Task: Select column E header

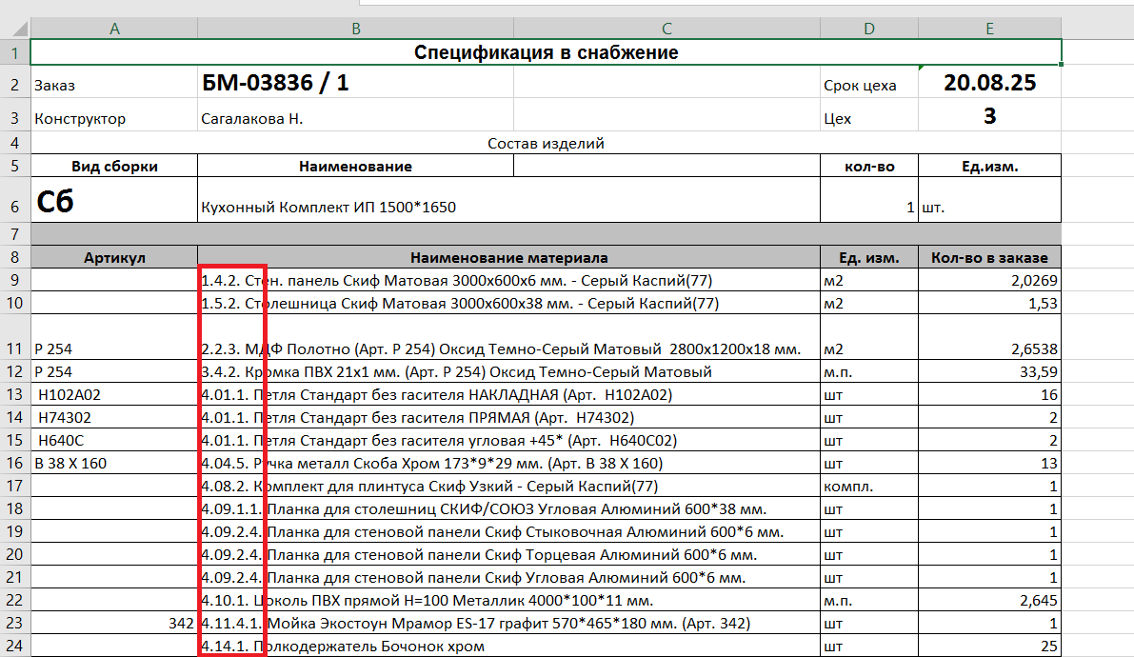Action: click(x=989, y=30)
